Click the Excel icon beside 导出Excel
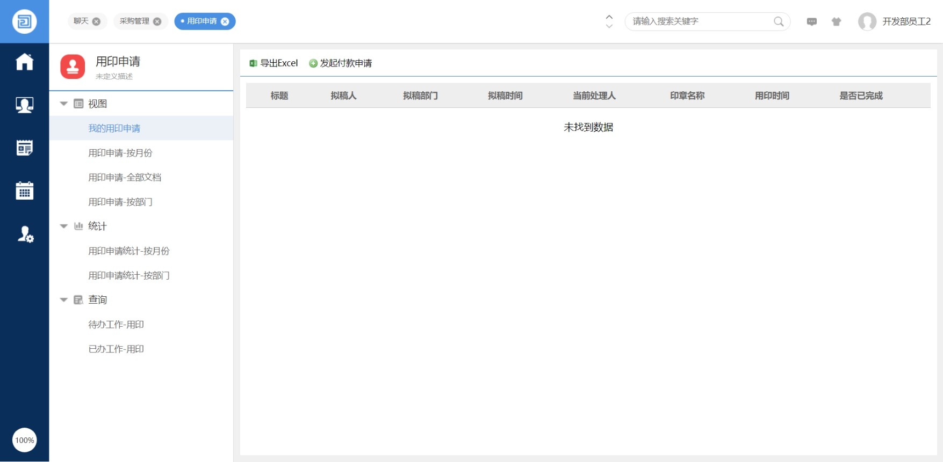The height and width of the screenshot is (462, 943). pos(253,63)
